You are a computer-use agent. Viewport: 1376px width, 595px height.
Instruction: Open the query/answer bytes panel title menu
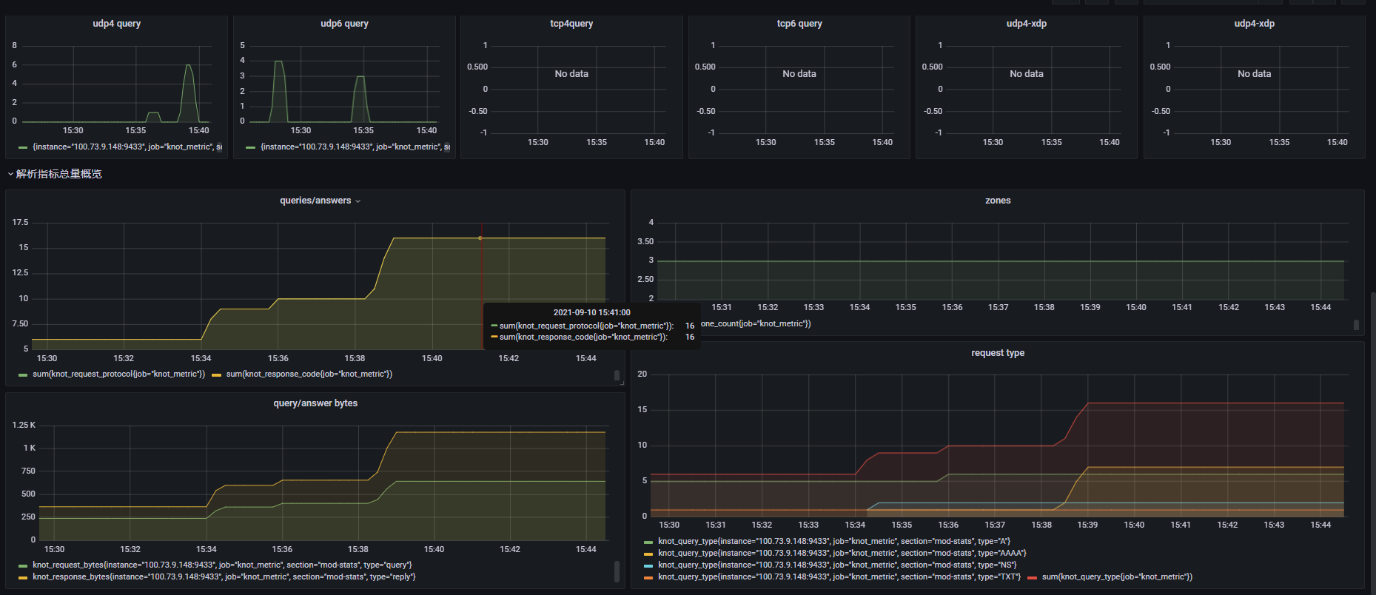[315, 403]
